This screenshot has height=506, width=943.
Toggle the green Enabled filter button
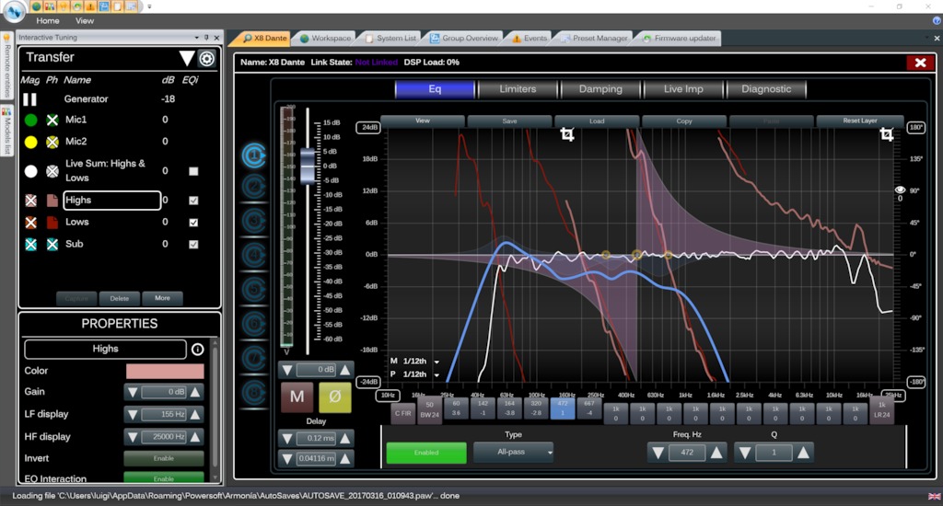(x=426, y=453)
